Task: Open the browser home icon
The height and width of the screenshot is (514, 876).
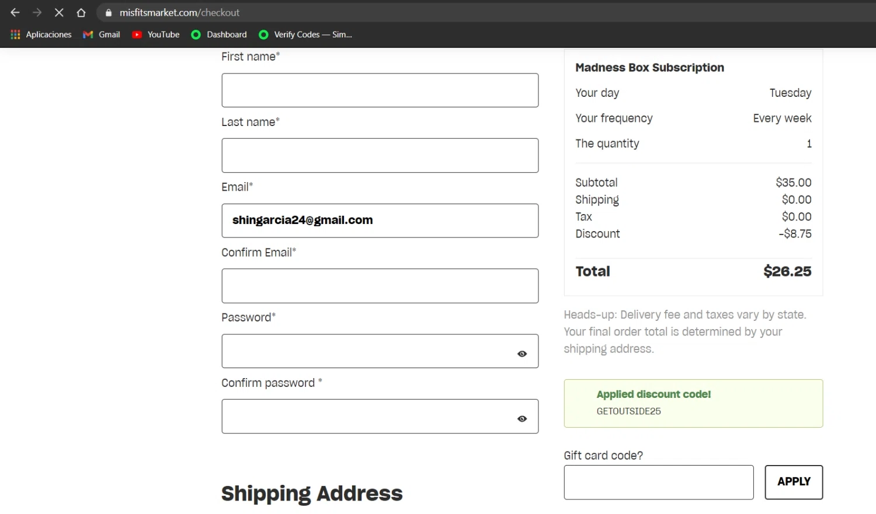Action: pyautogui.click(x=81, y=12)
